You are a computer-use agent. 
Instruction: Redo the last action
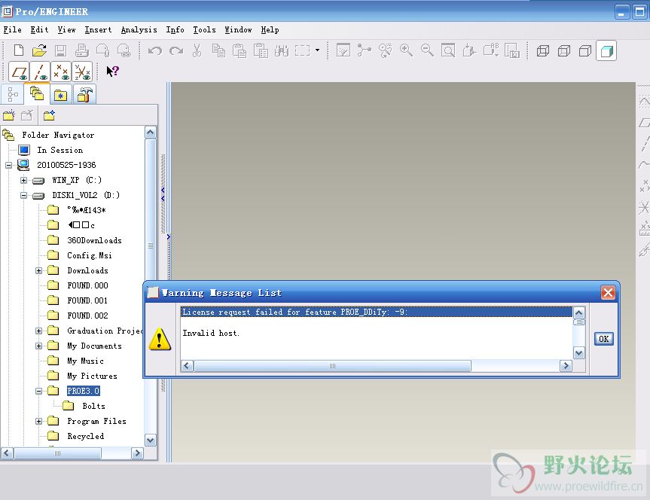[176, 50]
